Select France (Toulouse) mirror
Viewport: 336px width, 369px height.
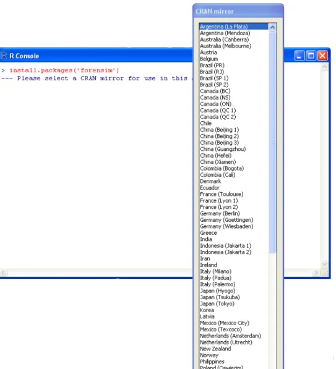234,194
